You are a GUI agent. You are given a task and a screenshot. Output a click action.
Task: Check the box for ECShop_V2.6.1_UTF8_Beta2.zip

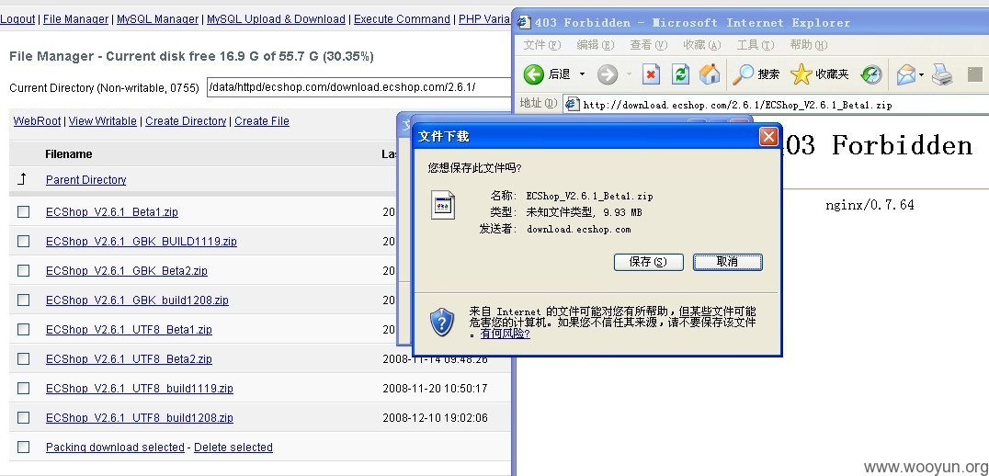point(23,358)
